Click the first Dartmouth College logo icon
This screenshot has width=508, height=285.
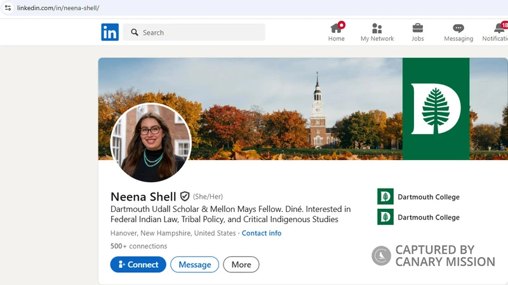point(385,197)
